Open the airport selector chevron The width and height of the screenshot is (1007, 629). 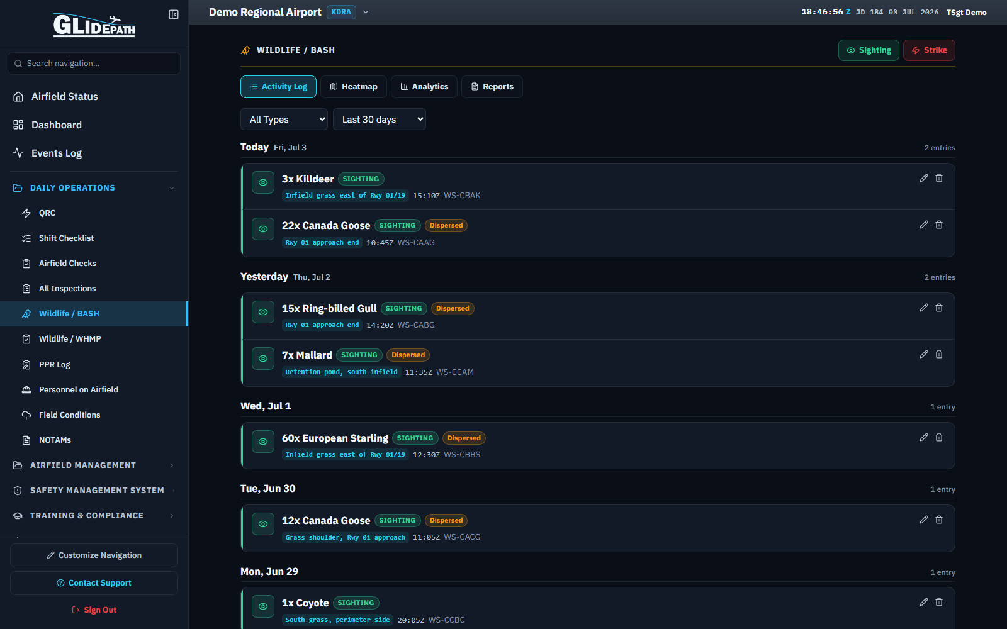click(366, 12)
